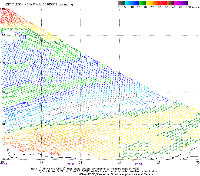The image size is (200, 176).
Task: Select the red 30-35 knots legend swatch
Action: (163, 3)
